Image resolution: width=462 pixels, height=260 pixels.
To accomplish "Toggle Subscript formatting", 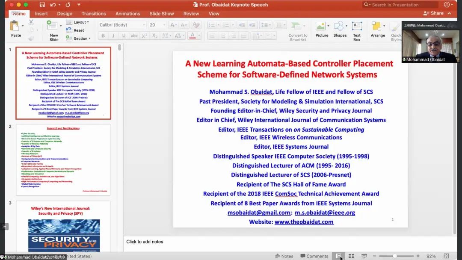I will tap(155, 35).
